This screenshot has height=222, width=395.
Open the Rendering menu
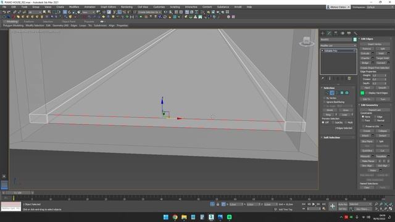[x=127, y=7]
